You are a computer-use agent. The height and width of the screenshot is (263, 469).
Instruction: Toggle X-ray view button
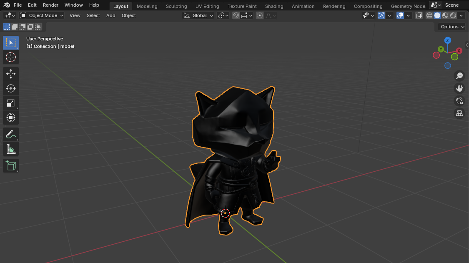[x=419, y=15]
